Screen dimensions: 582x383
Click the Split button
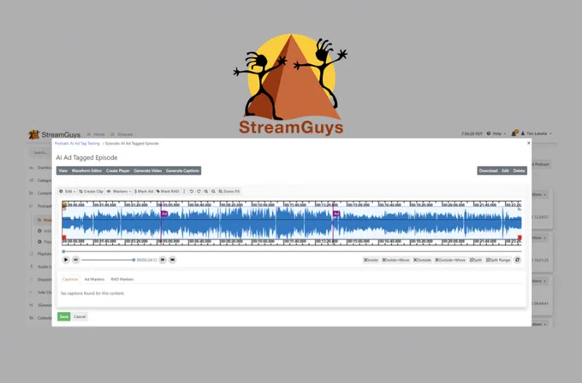click(476, 260)
